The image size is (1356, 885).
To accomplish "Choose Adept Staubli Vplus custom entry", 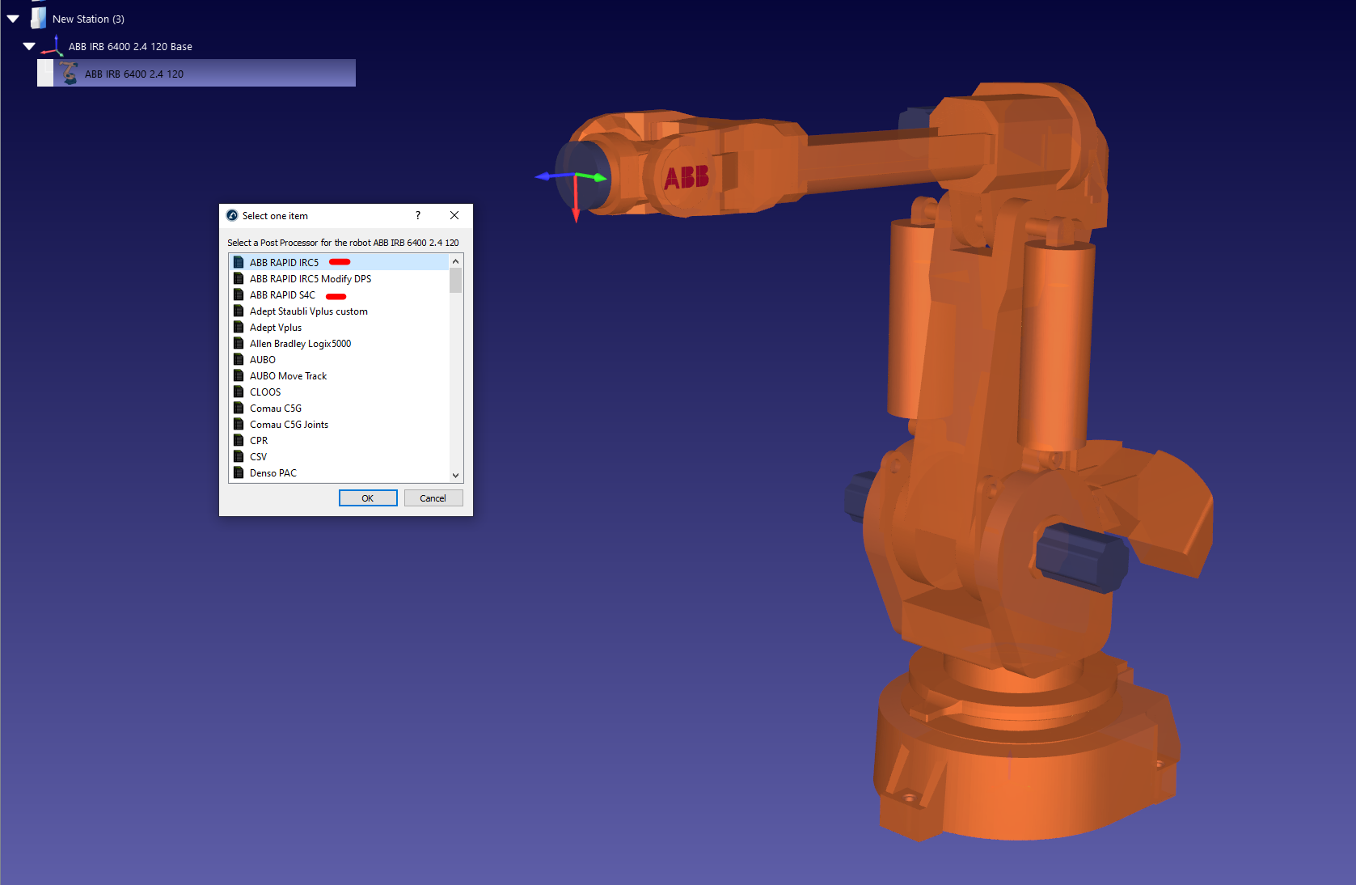I will click(308, 311).
